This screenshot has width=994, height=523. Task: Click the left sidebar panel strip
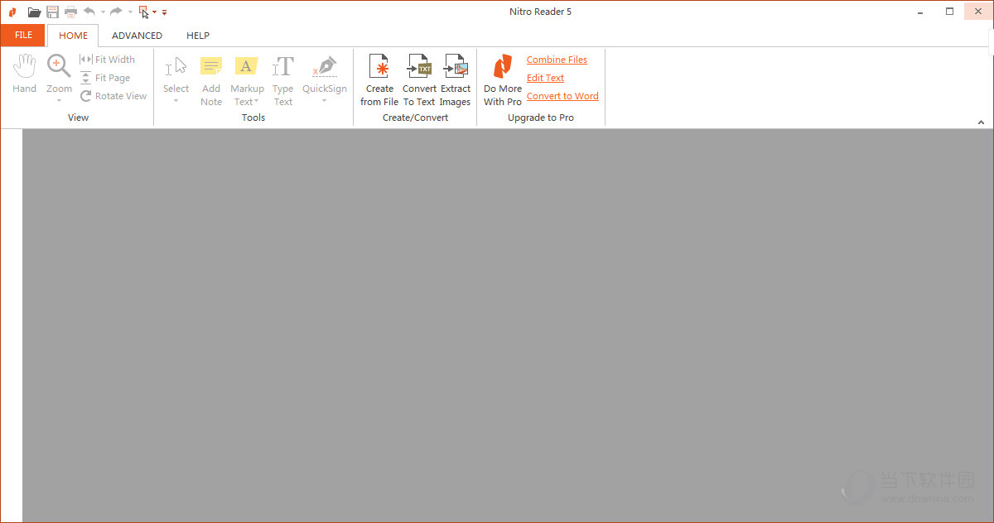pyautogui.click(x=11, y=325)
